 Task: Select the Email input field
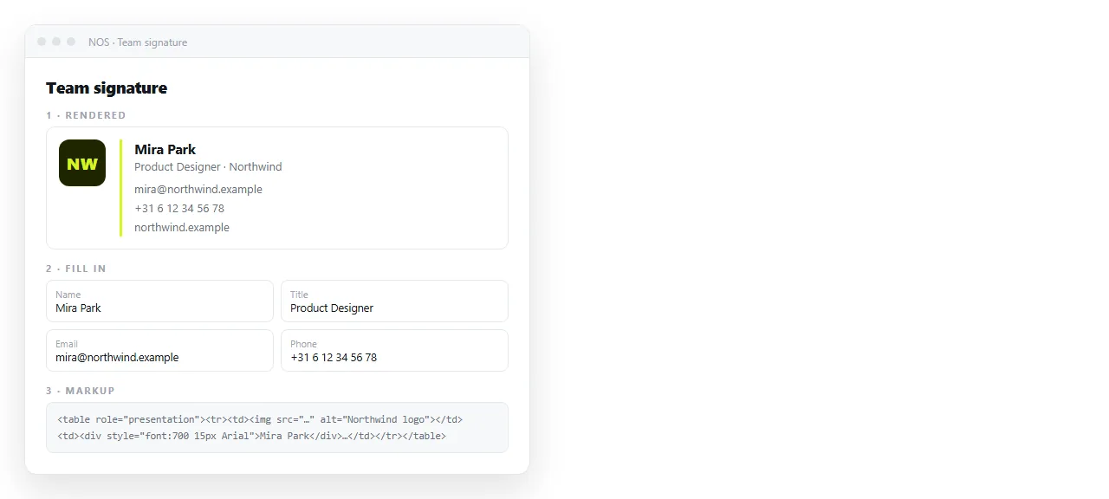point(159,350)
